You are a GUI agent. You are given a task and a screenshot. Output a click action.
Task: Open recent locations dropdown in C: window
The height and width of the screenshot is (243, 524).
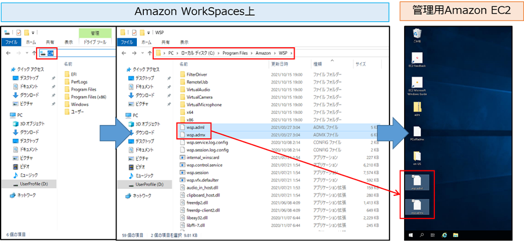(27, 53)
